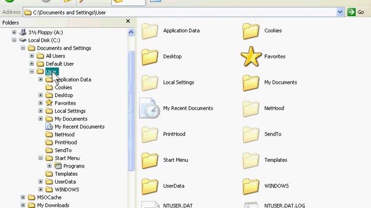Select Templates in the folder tree

click(66, 174)
